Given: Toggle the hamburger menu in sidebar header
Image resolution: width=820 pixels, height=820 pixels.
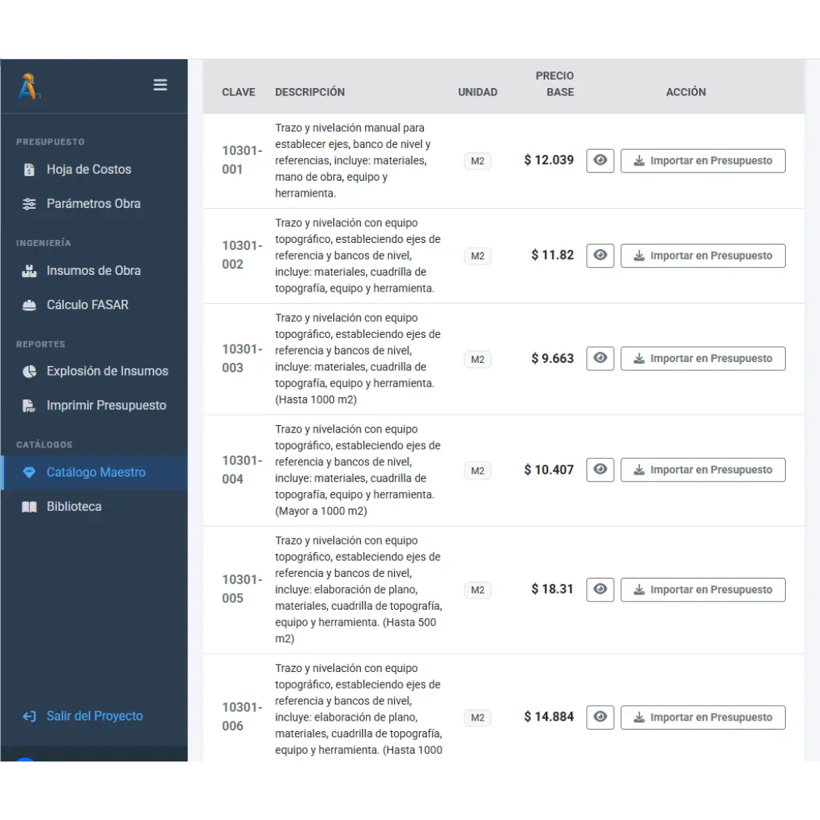Looking at the screenshot, I should [160, 85].
